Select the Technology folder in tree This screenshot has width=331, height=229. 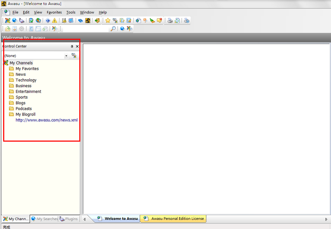(26, 80)
